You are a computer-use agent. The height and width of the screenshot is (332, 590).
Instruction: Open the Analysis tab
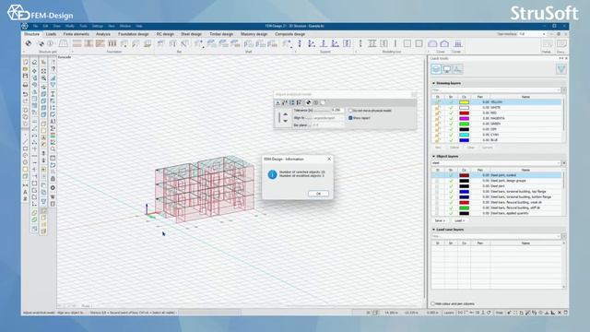pyautogui.click(x=102, y=34)
